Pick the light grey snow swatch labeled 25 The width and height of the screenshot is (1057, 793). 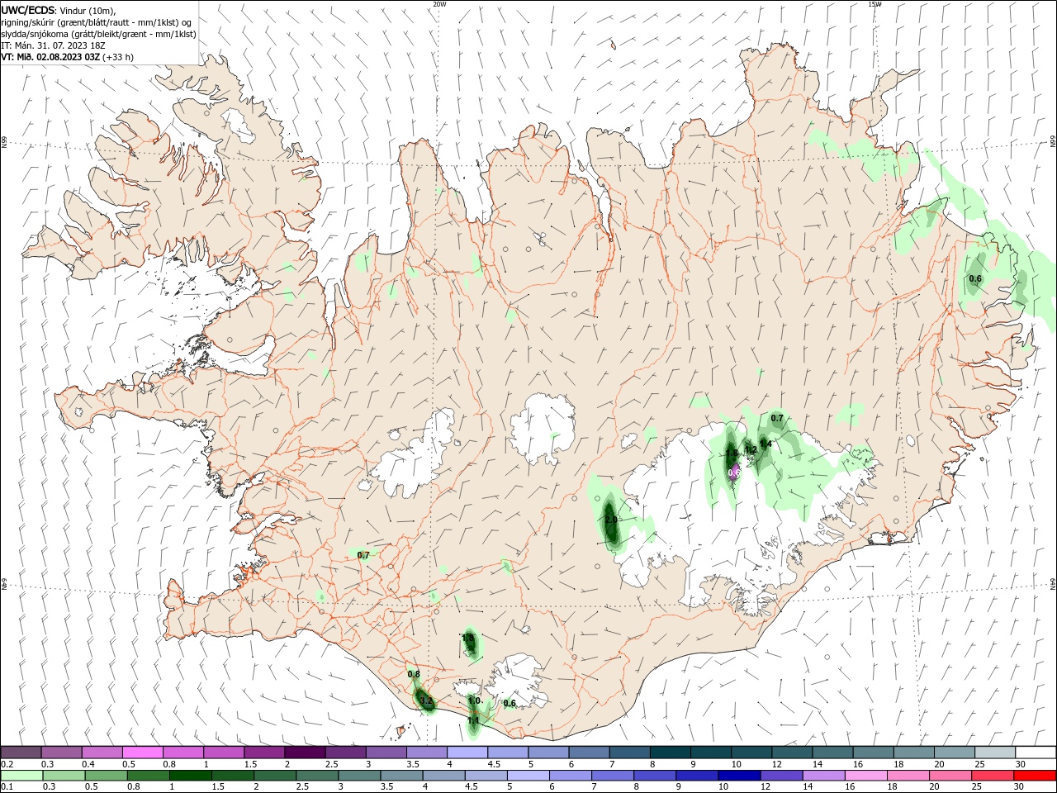[x=994, y=753]
